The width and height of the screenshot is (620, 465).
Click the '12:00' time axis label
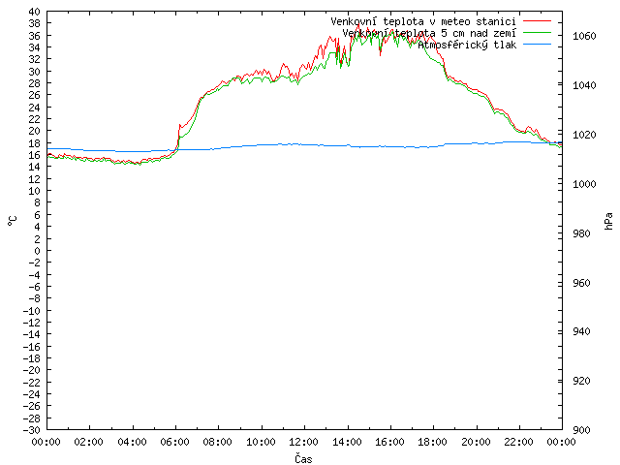303,442
